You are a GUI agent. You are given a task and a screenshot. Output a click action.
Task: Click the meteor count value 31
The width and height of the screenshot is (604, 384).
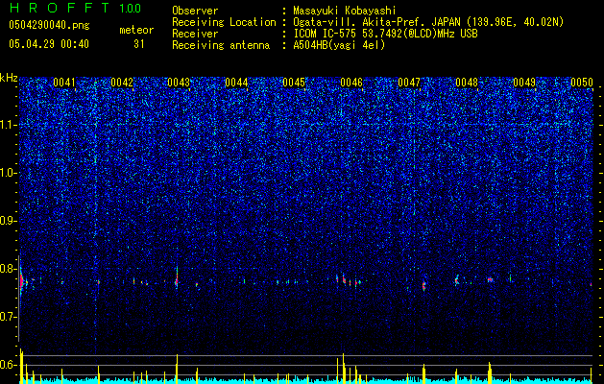point(139,44)
